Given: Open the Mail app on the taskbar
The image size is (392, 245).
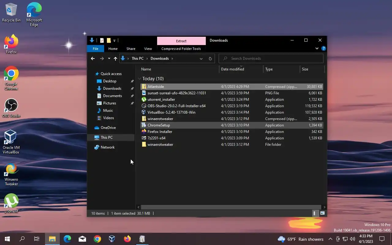Looking at the screenshot, I should click(82, 239).
